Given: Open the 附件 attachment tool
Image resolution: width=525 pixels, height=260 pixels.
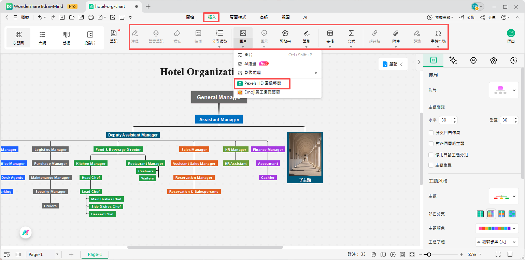Looking at the screenshot, I should click(x=396, y=33).
